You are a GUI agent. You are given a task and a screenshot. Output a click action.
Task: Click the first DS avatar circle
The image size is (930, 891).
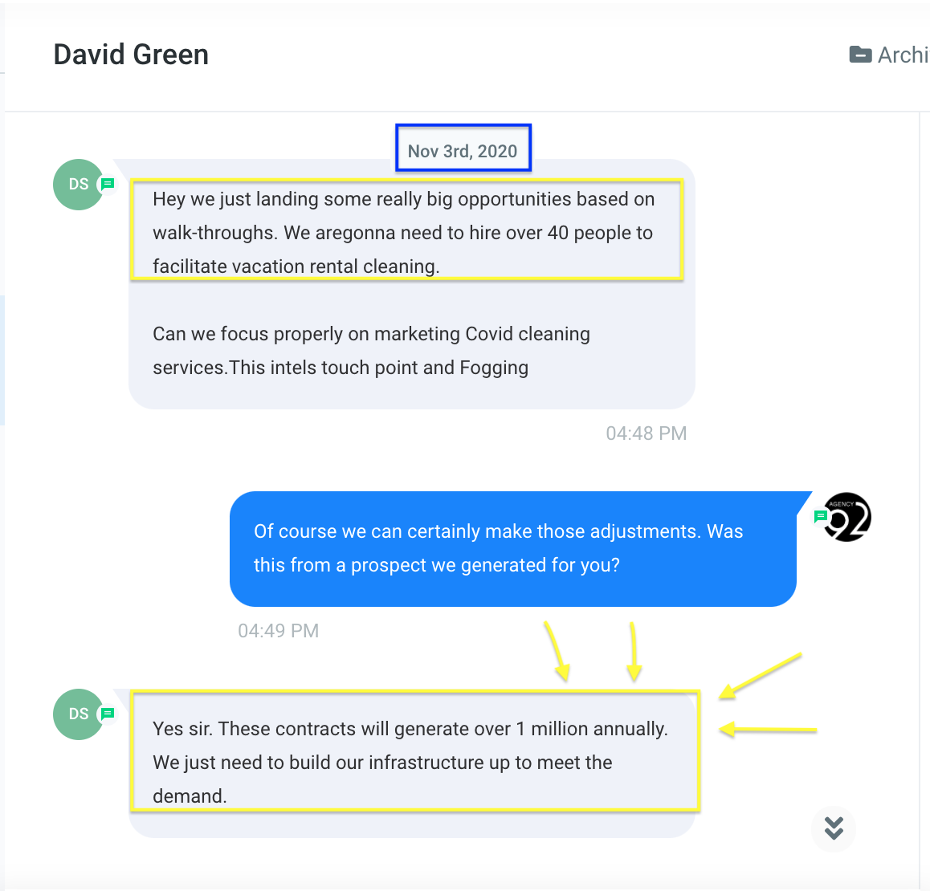(x=78, y=185)
